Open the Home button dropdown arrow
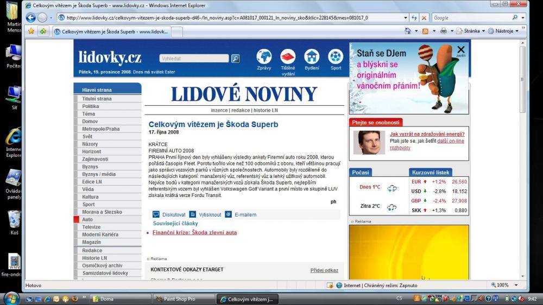The image size is (543, 305). (x=416, y=31)
